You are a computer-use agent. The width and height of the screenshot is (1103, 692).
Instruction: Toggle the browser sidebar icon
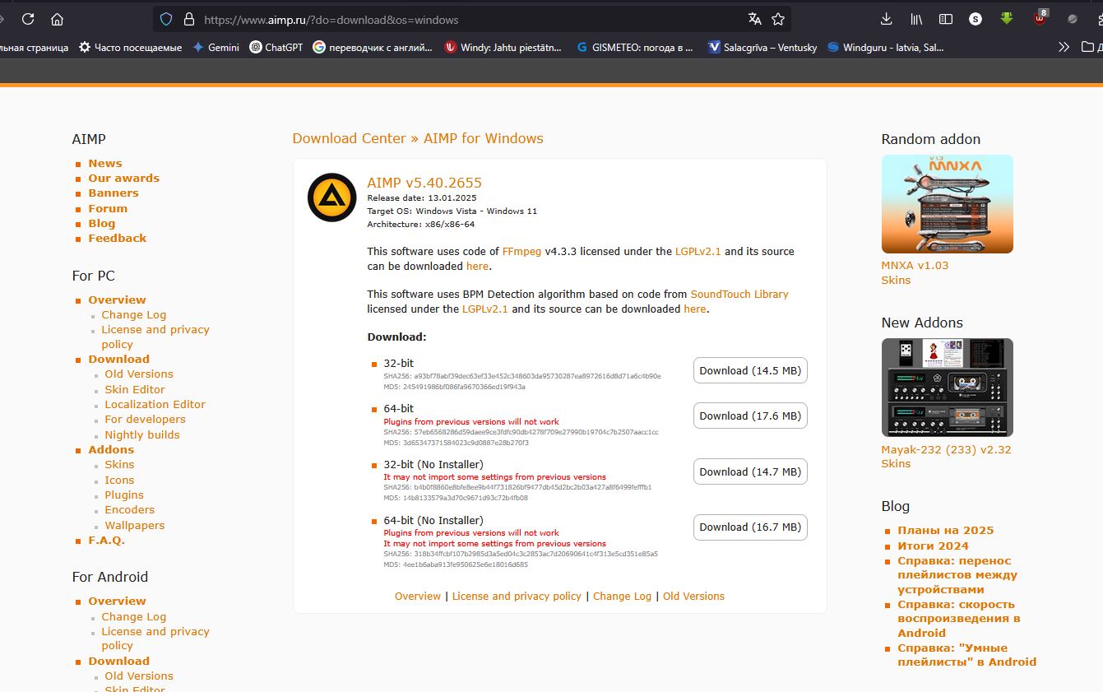click(946, 19)
